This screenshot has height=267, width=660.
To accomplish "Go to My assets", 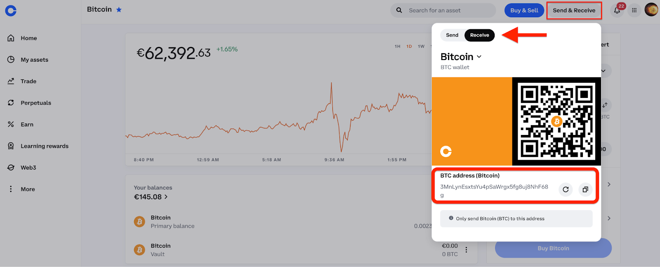I will coord(34,60).
